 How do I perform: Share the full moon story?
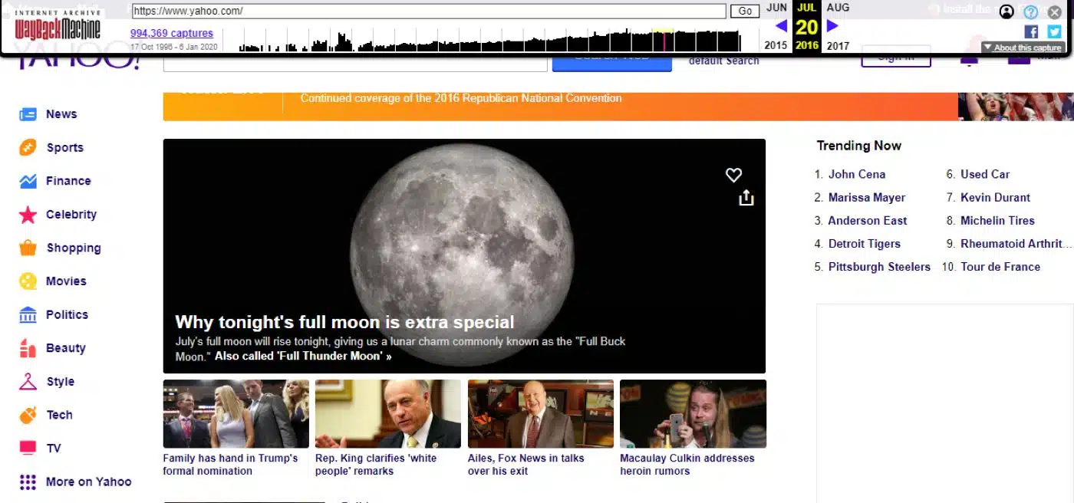(746, 198)
